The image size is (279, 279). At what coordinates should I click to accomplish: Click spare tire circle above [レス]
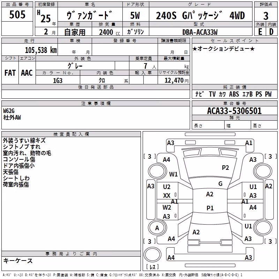pos(152,255)
